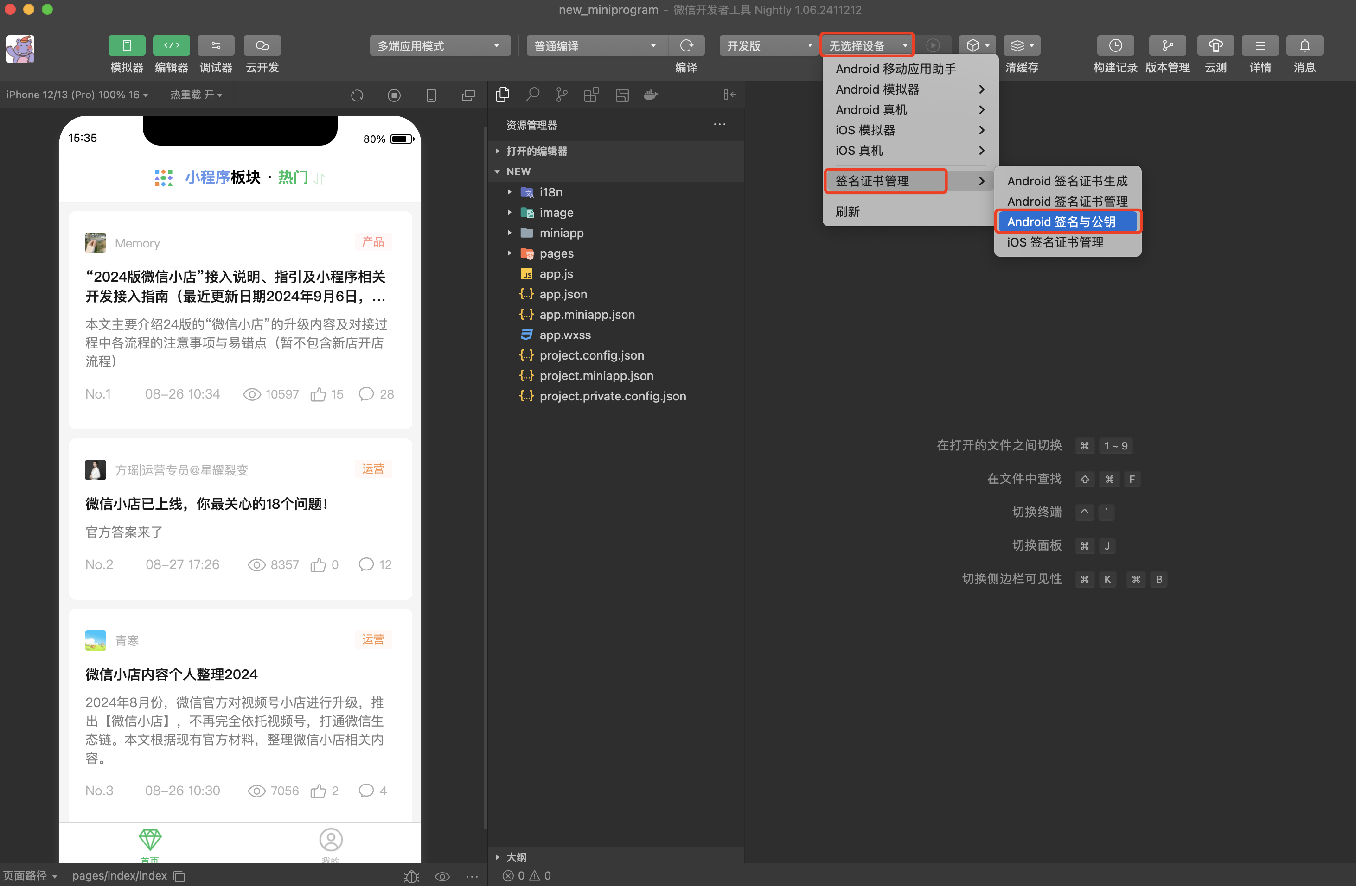Viewport: 1356px width, 886px height.
Task: Click the user avatar in toolbar
Action: [20, 49]
